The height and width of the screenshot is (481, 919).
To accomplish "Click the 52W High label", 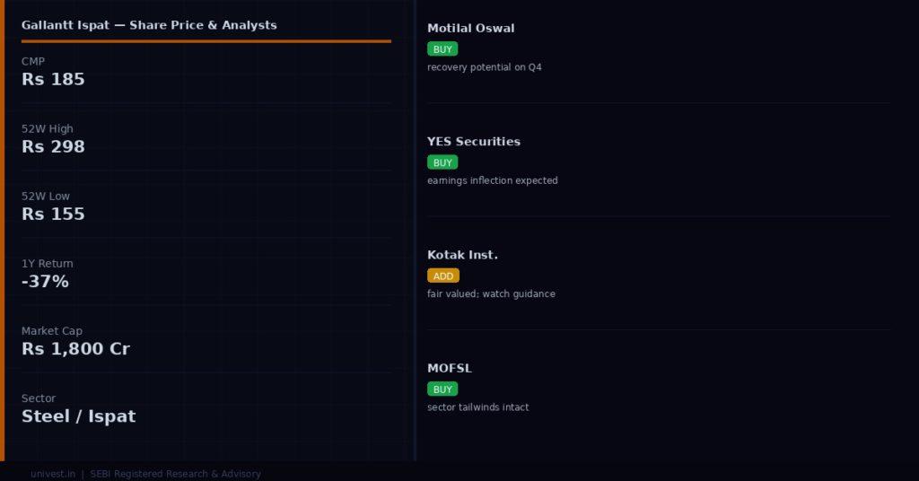I will pos(48,129).
